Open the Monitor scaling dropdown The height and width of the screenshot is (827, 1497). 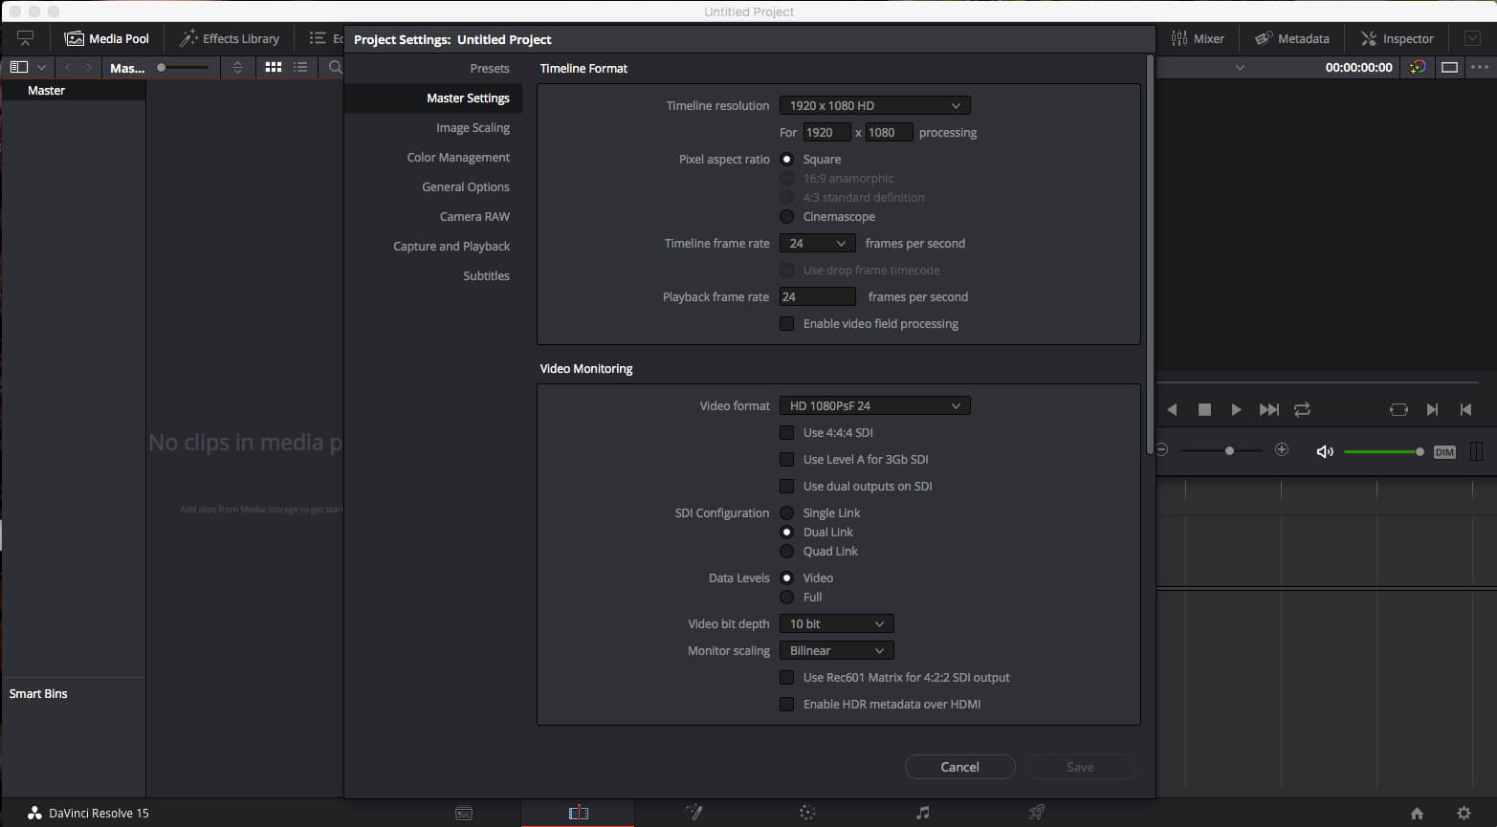pyautogui.click(x=836, y=650)
